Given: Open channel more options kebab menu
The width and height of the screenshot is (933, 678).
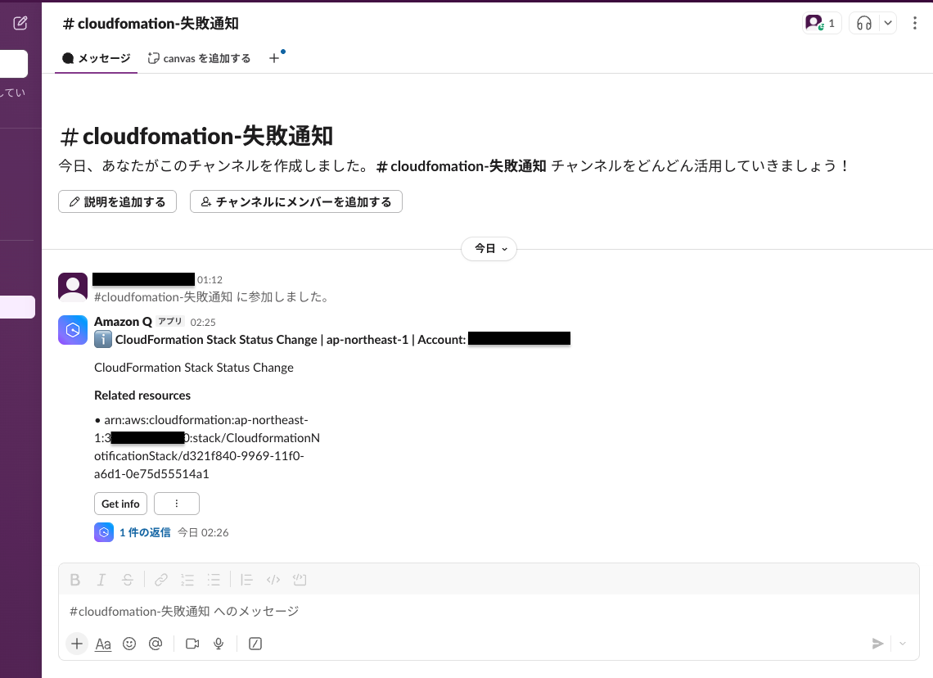Looking at the screenshot, I should (x=914, y=23).
